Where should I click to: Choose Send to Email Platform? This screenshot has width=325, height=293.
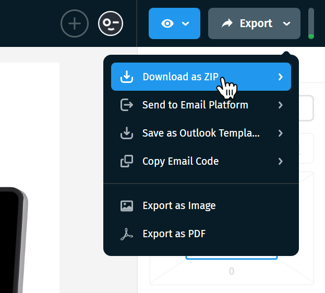coord(201,105)
